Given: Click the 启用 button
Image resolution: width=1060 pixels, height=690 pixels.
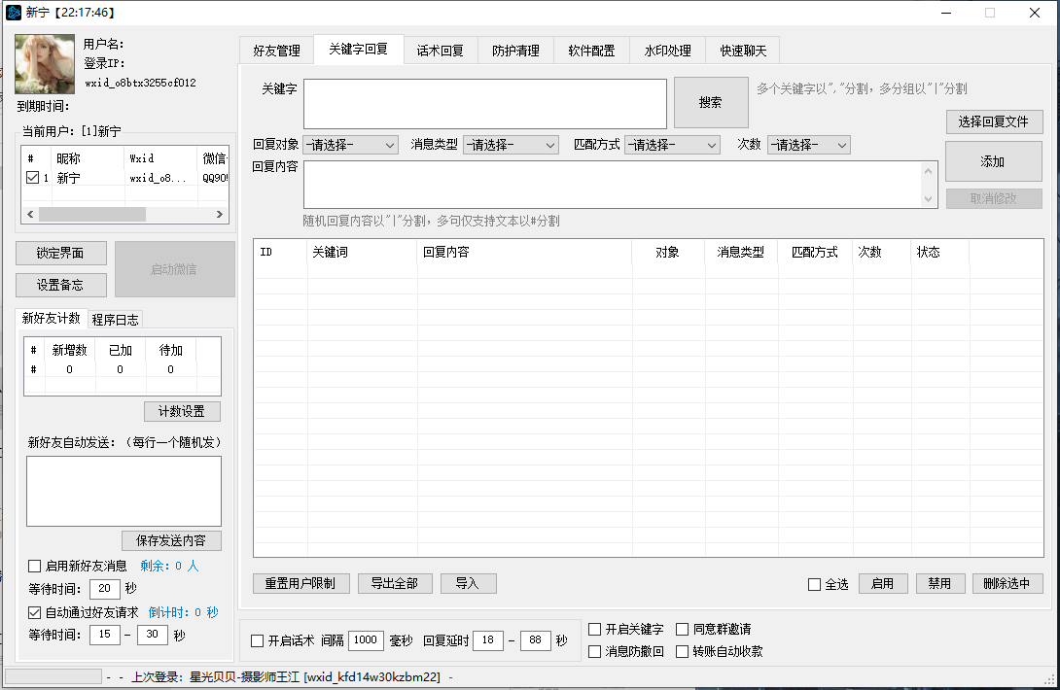Looking at the screenshot, I should (x=883, y=583).
